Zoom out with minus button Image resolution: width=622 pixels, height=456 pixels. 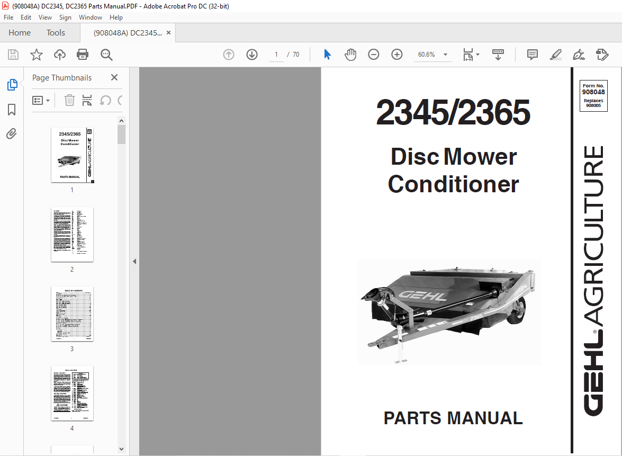click(x=373, y=55)
